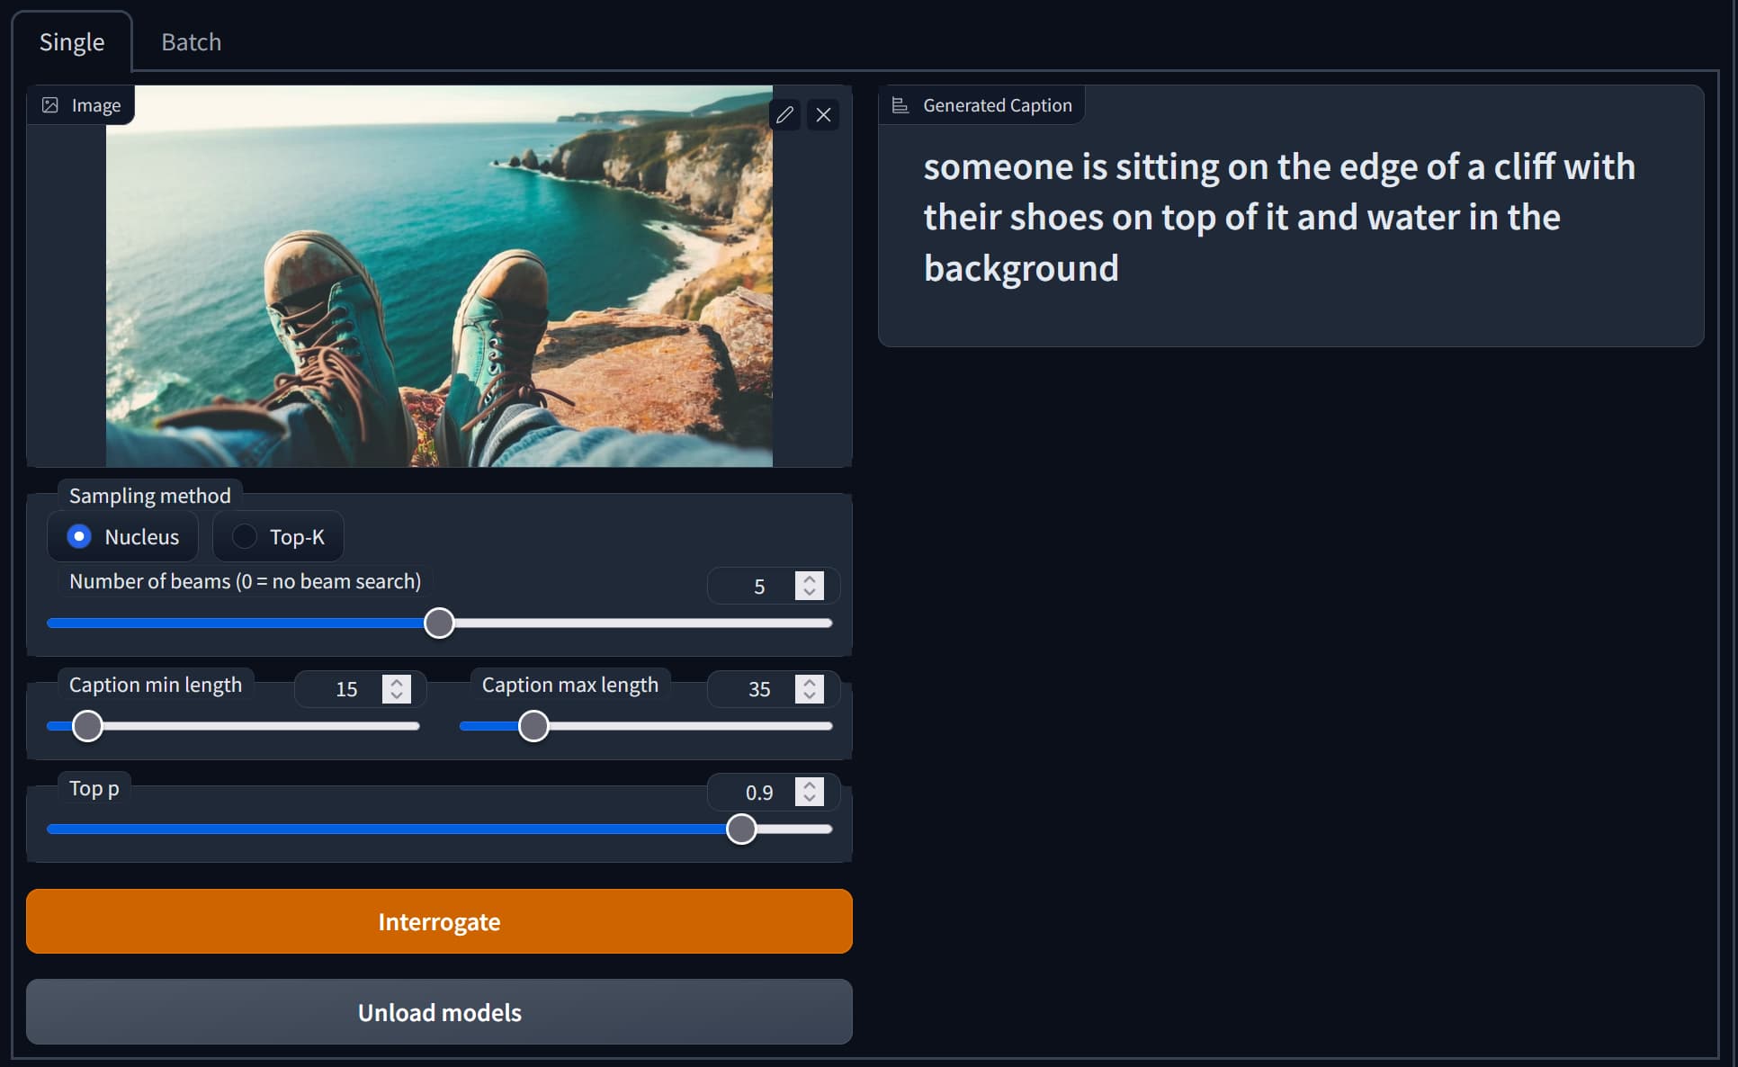Decrease caption min length stepper down arrow
Viewport: 1738px width, 1067px height.
[x=397, y=695]
